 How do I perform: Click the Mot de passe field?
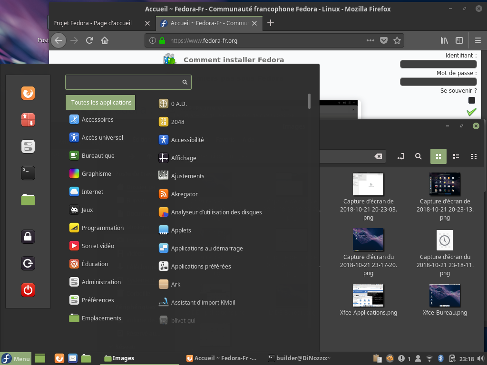click(438, 82)
